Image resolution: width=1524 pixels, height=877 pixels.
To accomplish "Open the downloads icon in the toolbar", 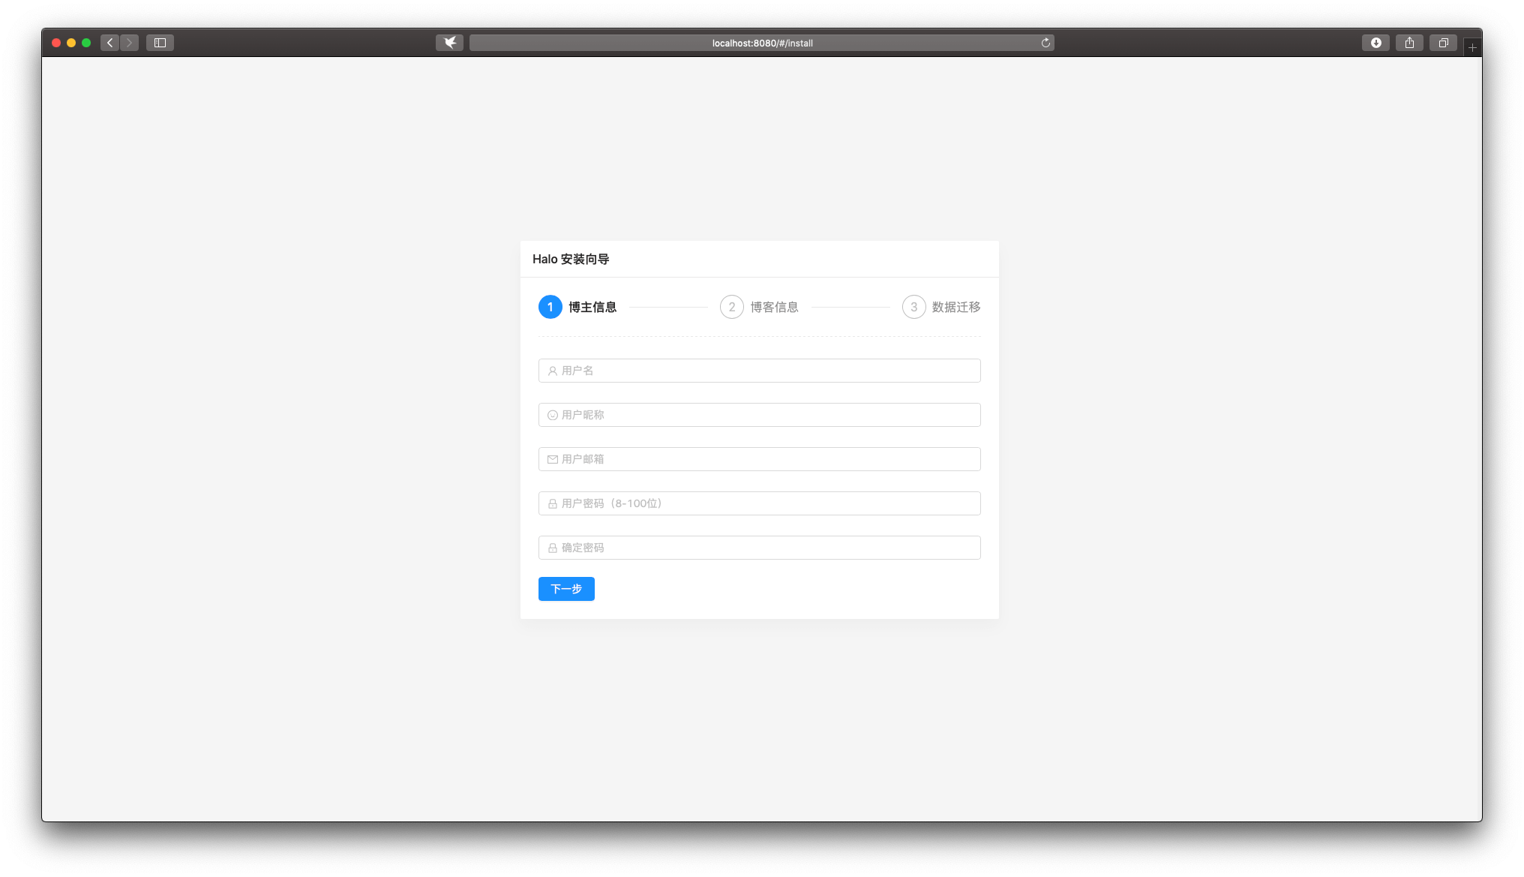I will 1375,43.
